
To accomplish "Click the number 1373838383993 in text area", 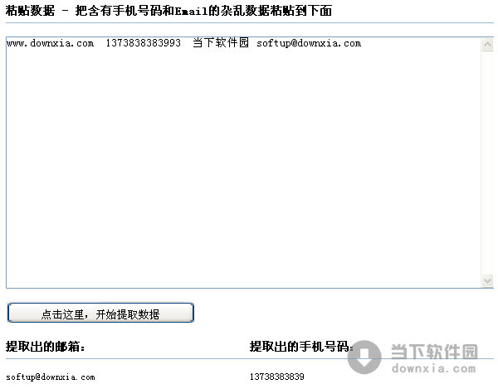I will 144,43.
